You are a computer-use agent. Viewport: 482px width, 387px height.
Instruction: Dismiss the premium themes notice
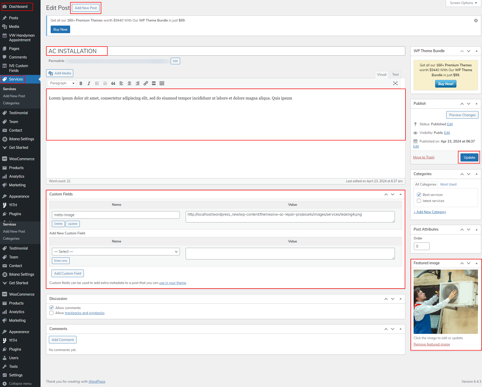click(x=476, y=21)
